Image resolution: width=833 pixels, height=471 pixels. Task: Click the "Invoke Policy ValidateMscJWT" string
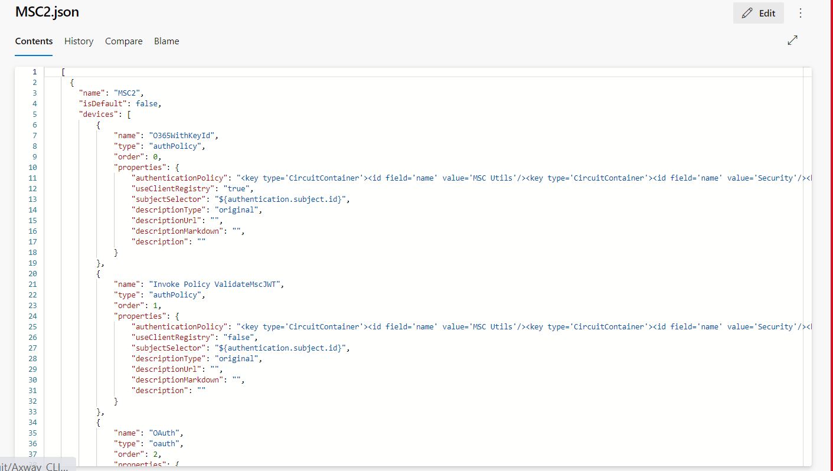click(x=215, y=284)
